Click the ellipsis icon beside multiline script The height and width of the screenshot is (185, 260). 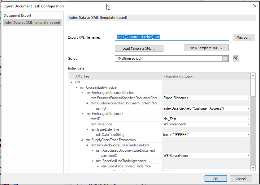(225, 58)
